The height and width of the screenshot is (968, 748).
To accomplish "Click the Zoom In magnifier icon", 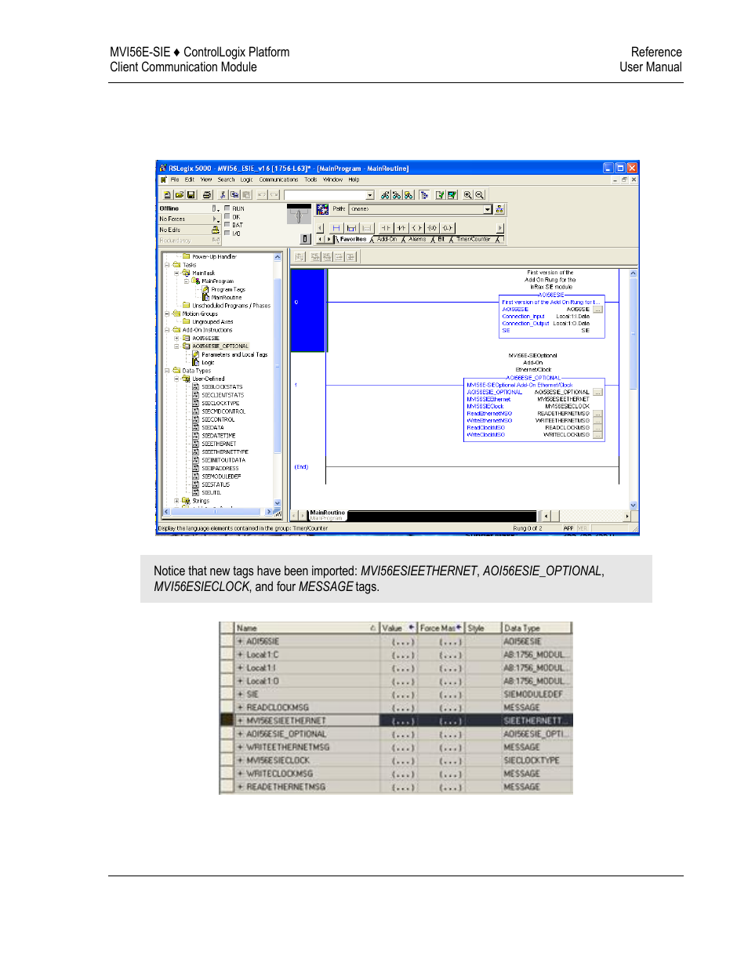I will coord(468,195).
